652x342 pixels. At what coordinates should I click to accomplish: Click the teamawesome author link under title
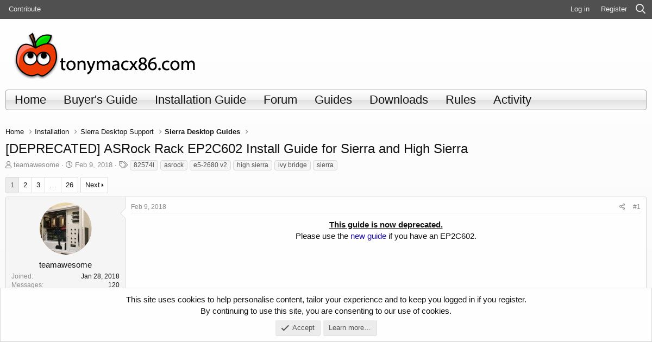coord(36,165)
